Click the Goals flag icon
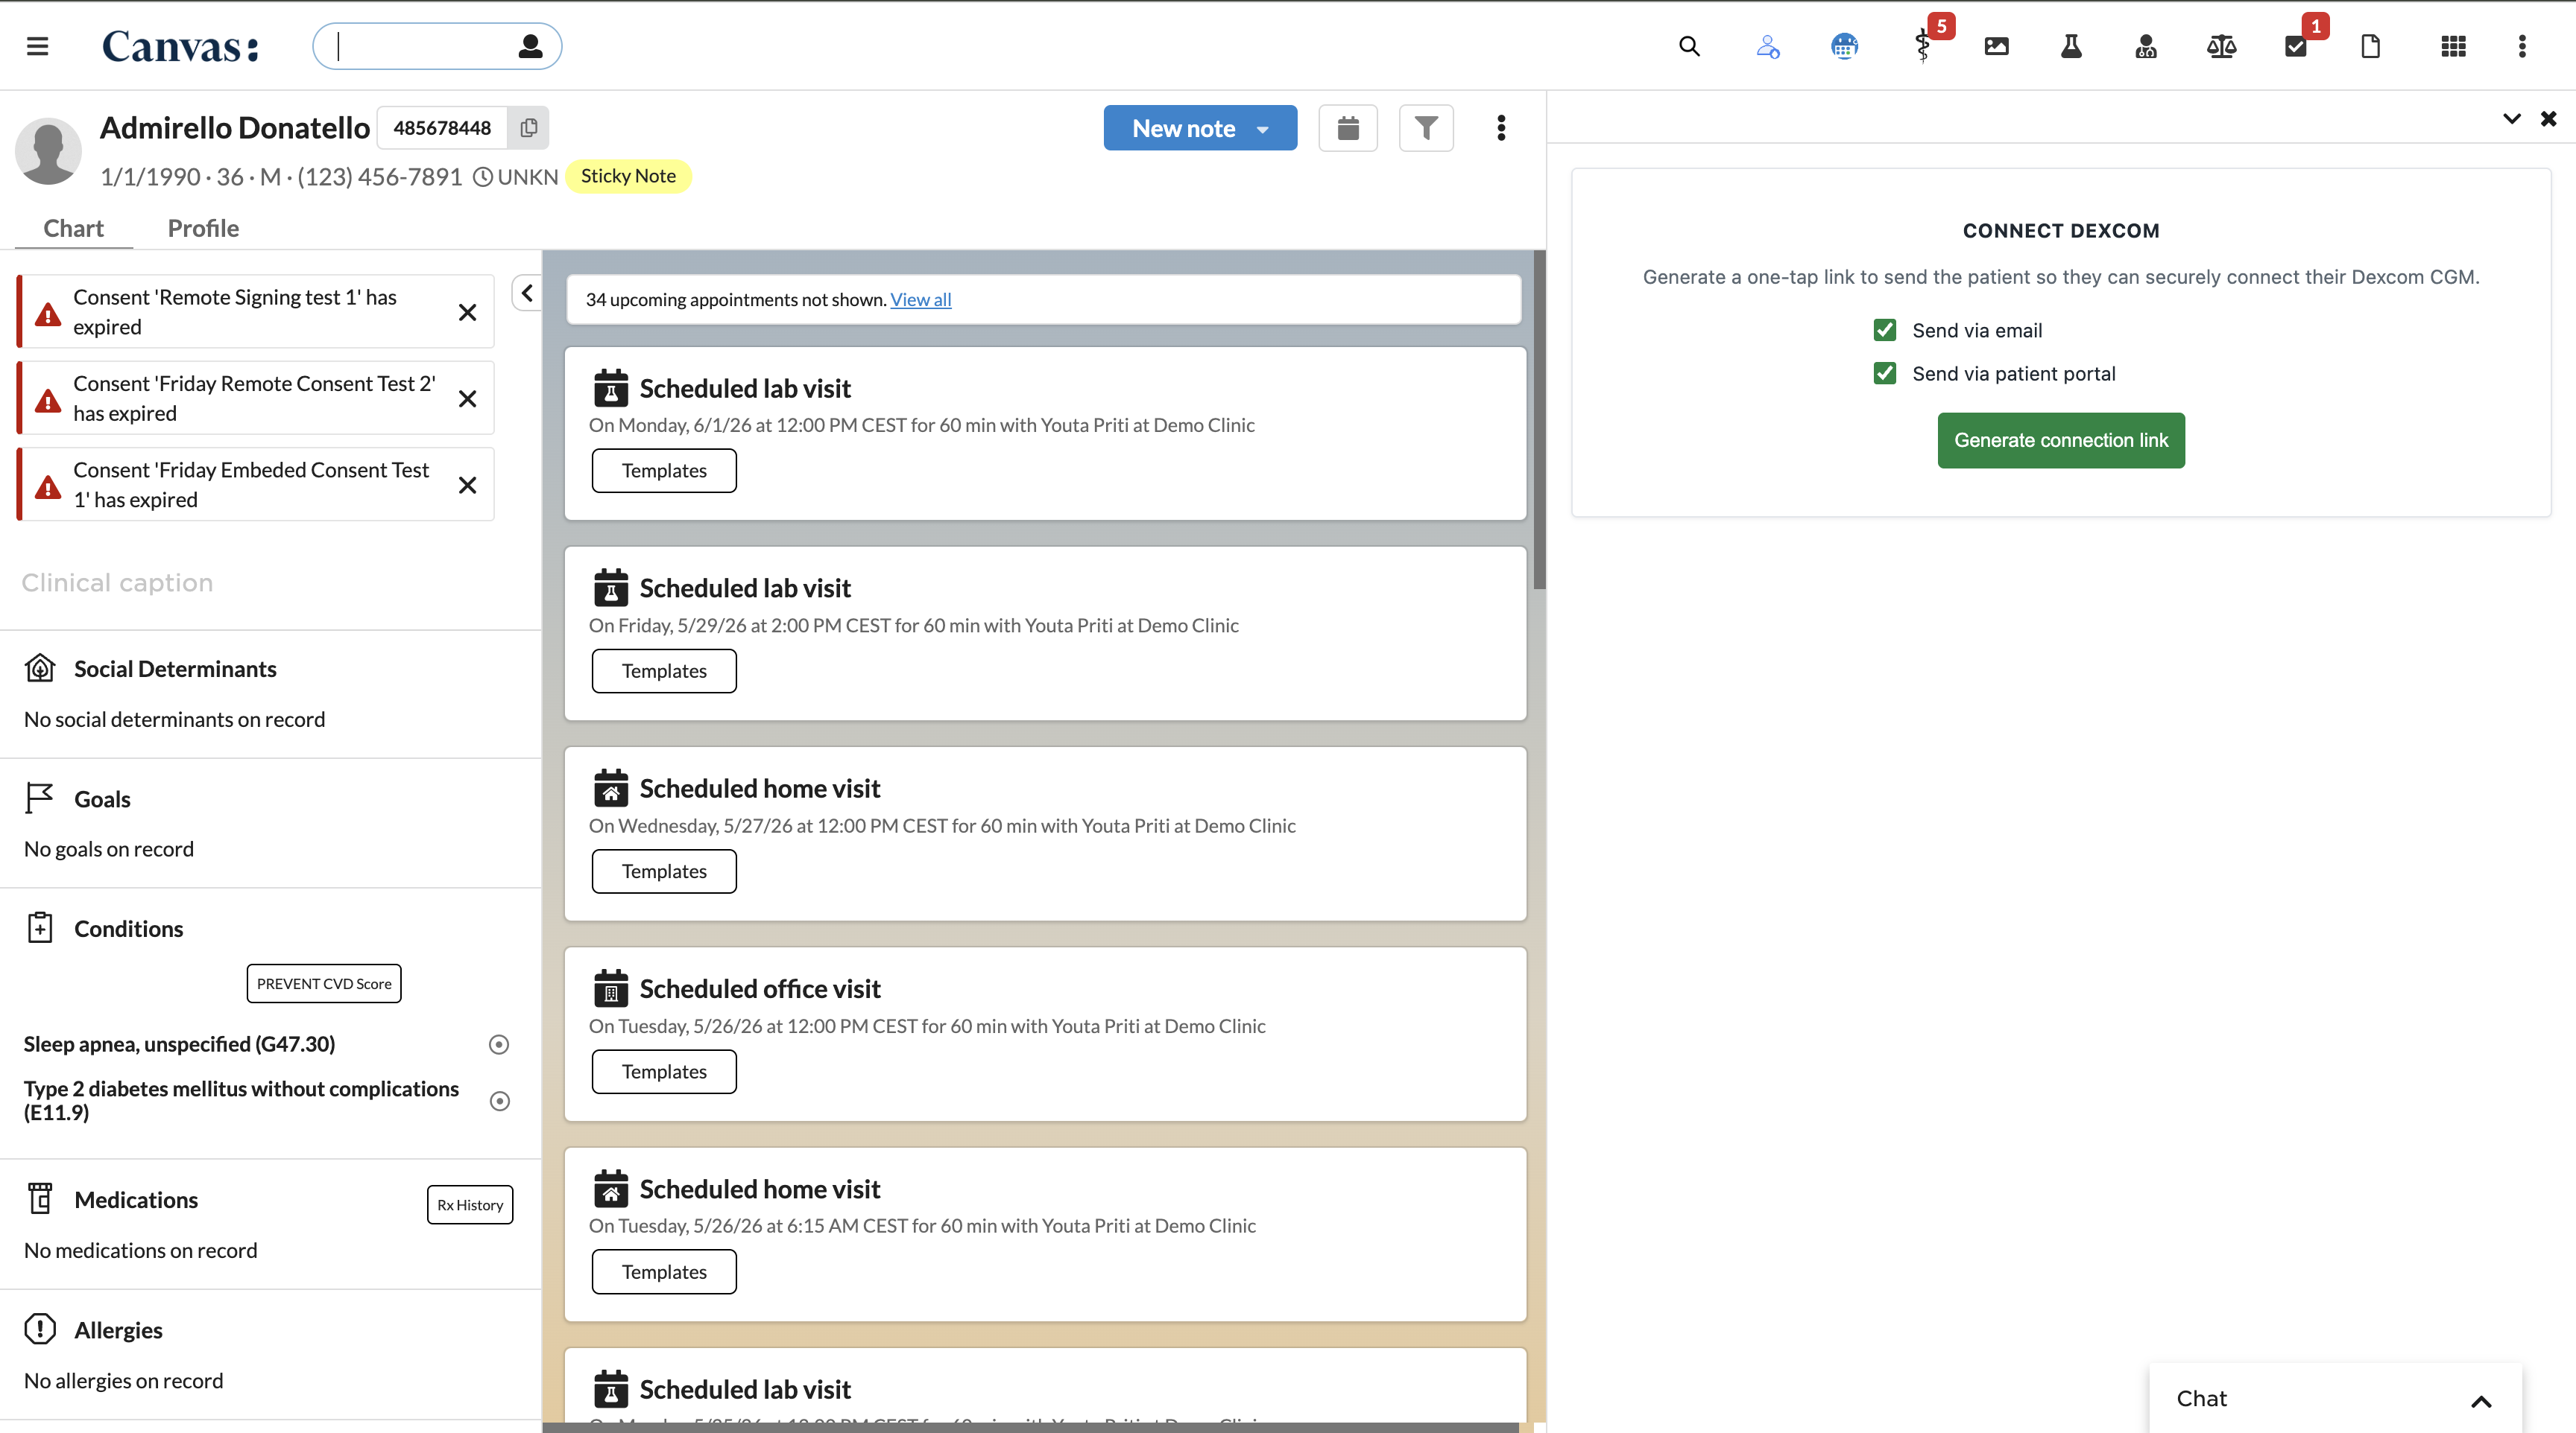The width and height of the screenshot is (2576, 1433). [39, 798]
